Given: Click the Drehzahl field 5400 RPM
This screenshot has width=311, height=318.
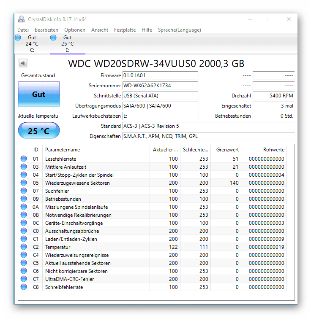Looking at the screenshot, I should point(274,96).
